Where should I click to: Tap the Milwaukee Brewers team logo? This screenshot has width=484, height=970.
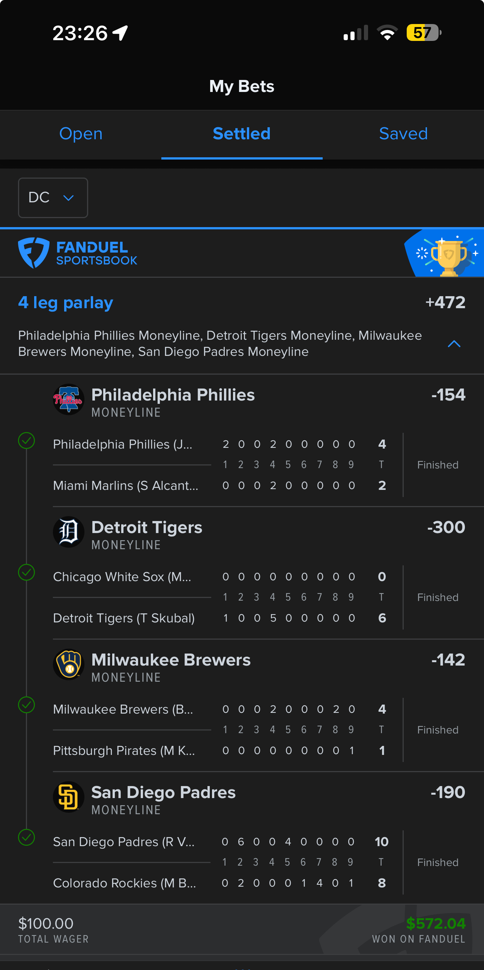68,664
